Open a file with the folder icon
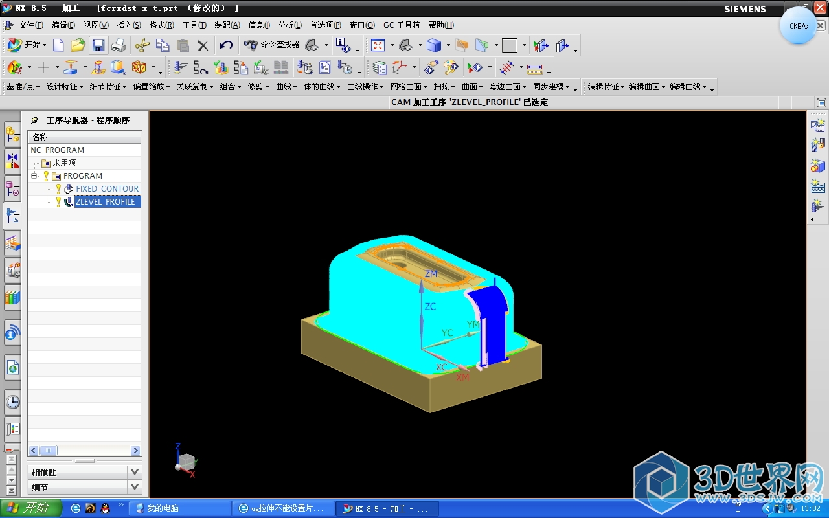 click(x=78, y=45)
